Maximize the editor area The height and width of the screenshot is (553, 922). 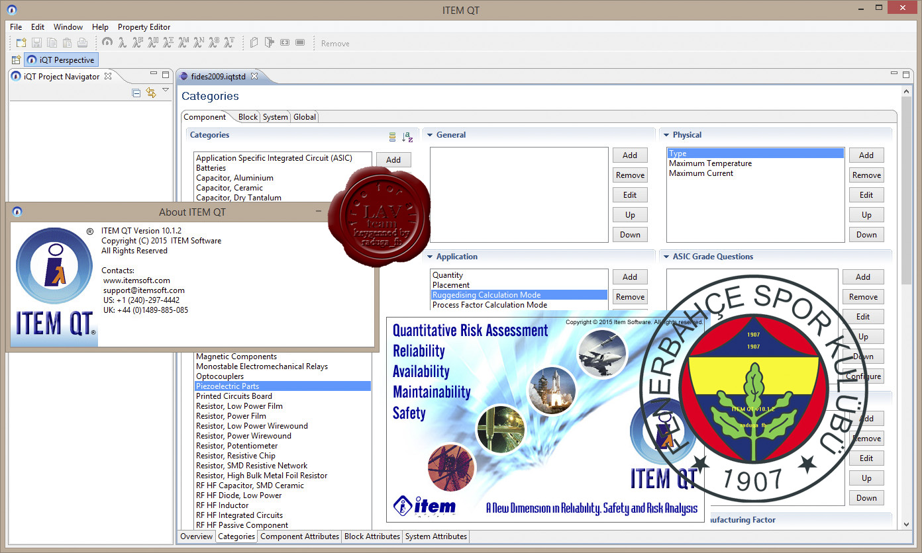pyautogui.click(x=905, y=74)
